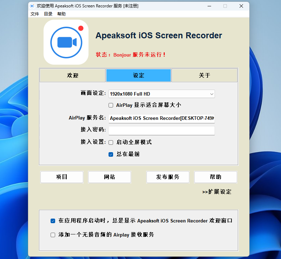Enable 添加一个无损音频的 Airplay 接收服务
The width and height of the screenshot is (281, 259).
(53, 235)
